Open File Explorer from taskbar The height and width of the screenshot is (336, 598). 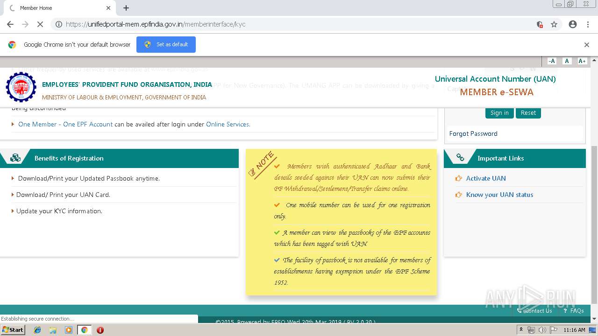53,330
